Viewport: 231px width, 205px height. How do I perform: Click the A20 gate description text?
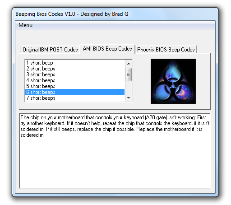click(115, 126)
